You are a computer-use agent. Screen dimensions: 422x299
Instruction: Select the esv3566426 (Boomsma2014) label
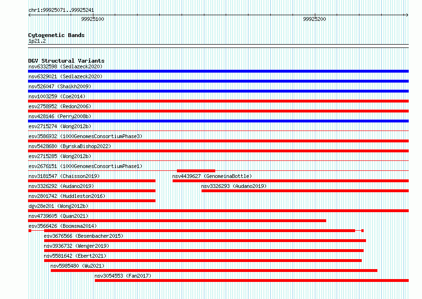pos(63,226)
